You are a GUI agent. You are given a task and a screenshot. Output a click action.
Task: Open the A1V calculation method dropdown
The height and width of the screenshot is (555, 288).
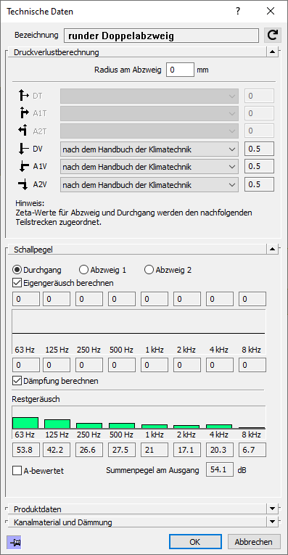coord(150,166)
